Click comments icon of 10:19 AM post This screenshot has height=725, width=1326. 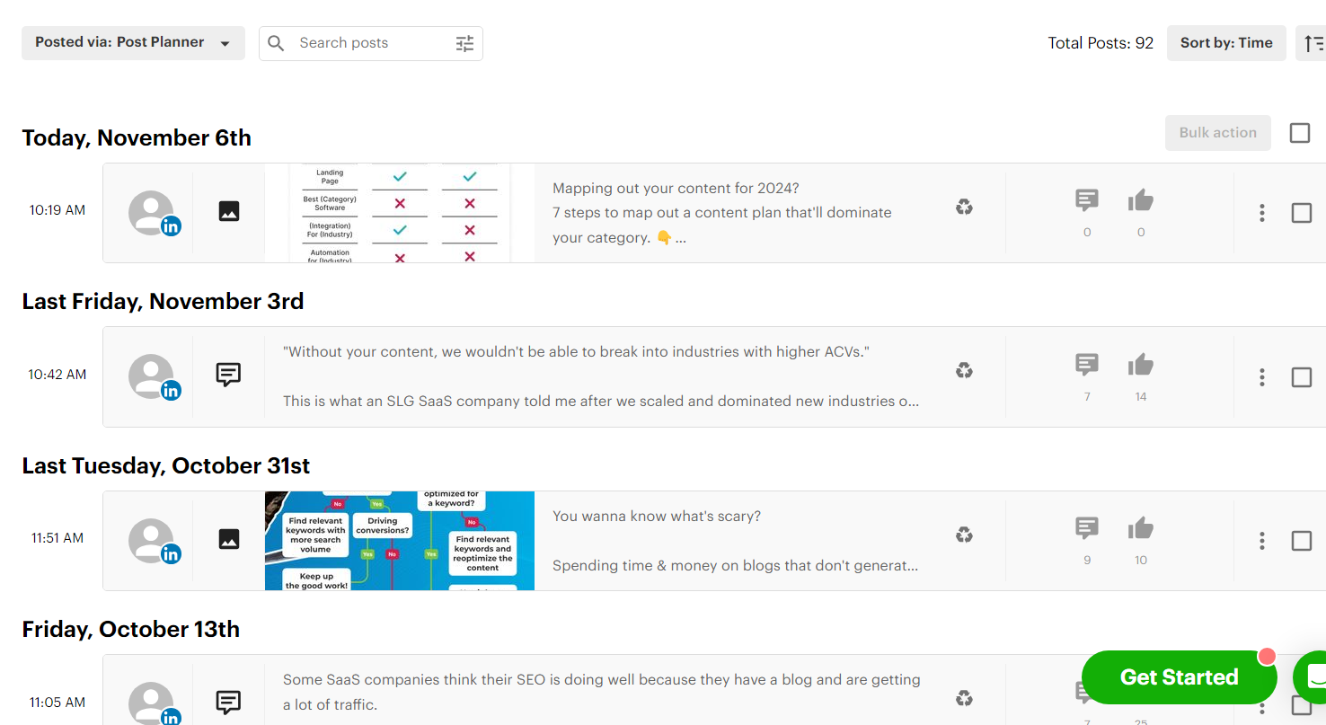(1087, 199)
